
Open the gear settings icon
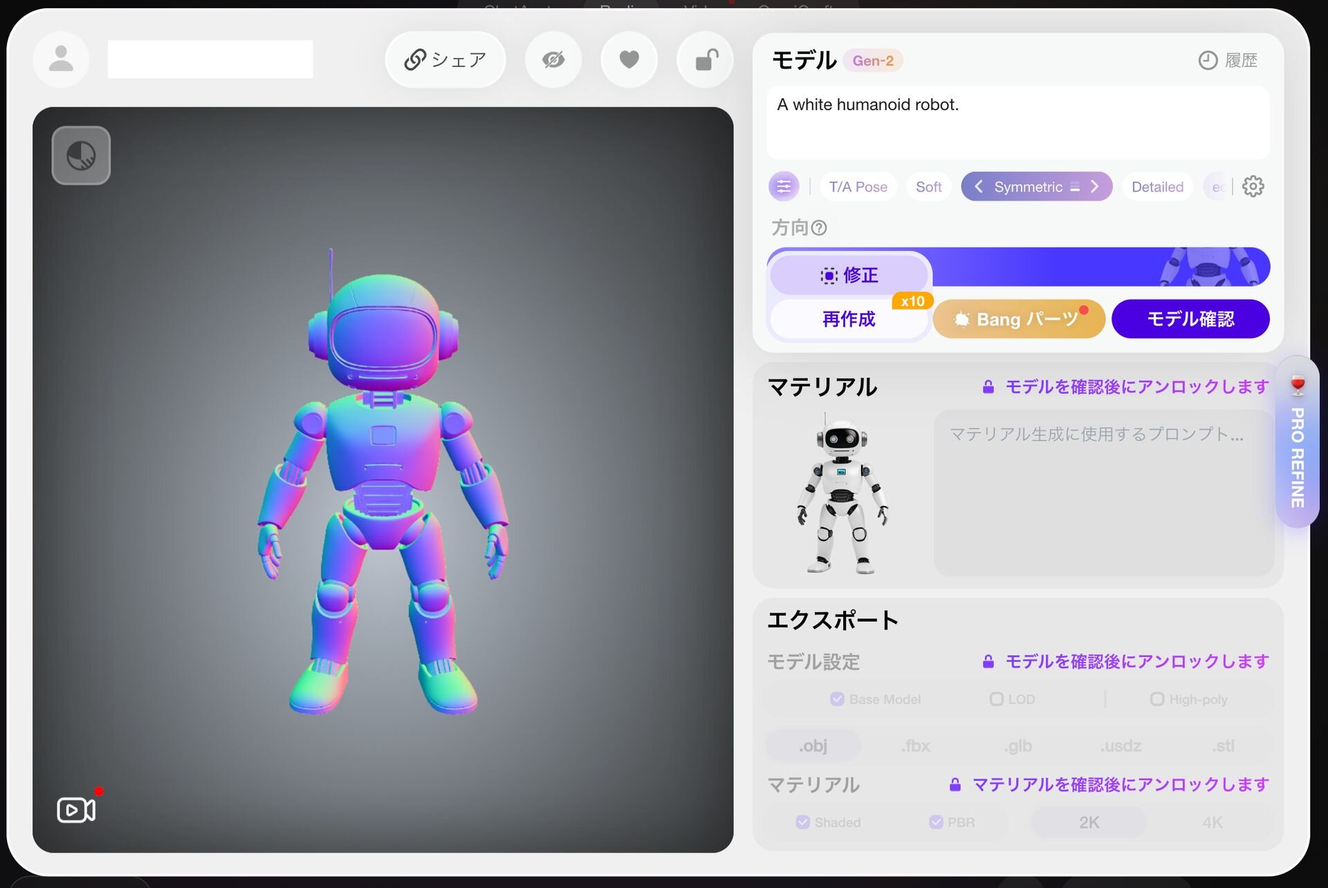(x=1253, y=187)
